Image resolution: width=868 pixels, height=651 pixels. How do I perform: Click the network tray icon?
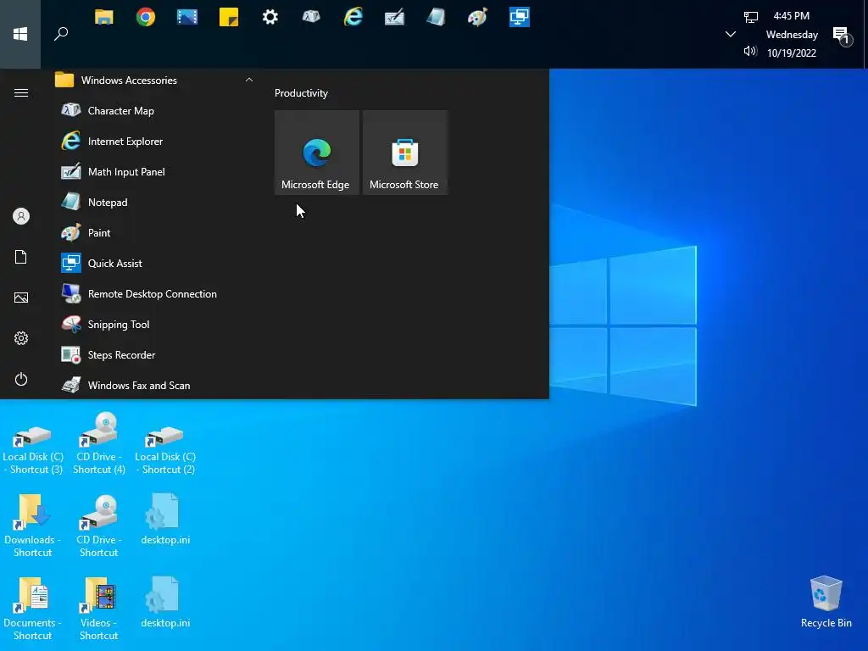(x=751, y=17)
